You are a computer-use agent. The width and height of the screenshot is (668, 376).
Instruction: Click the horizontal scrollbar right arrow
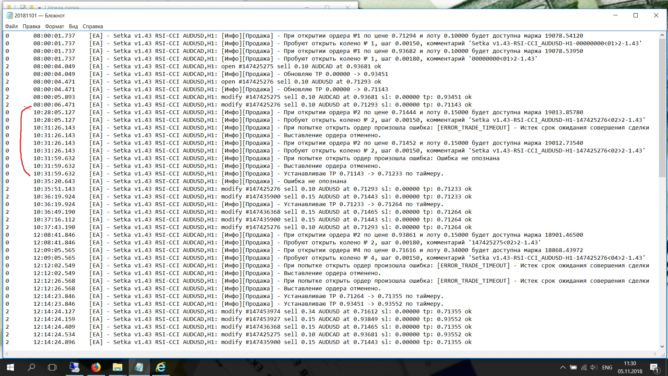[x=655, y=354]
